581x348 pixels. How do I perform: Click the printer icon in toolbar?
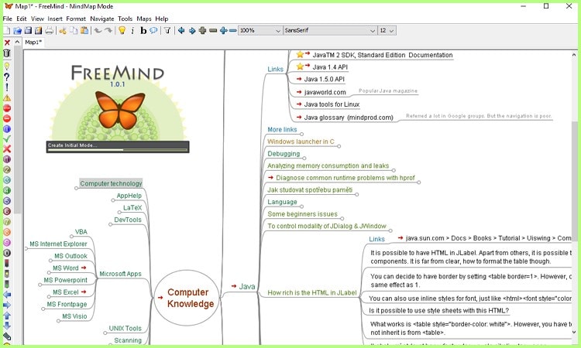pyautogui.click(x=50, y=30)
